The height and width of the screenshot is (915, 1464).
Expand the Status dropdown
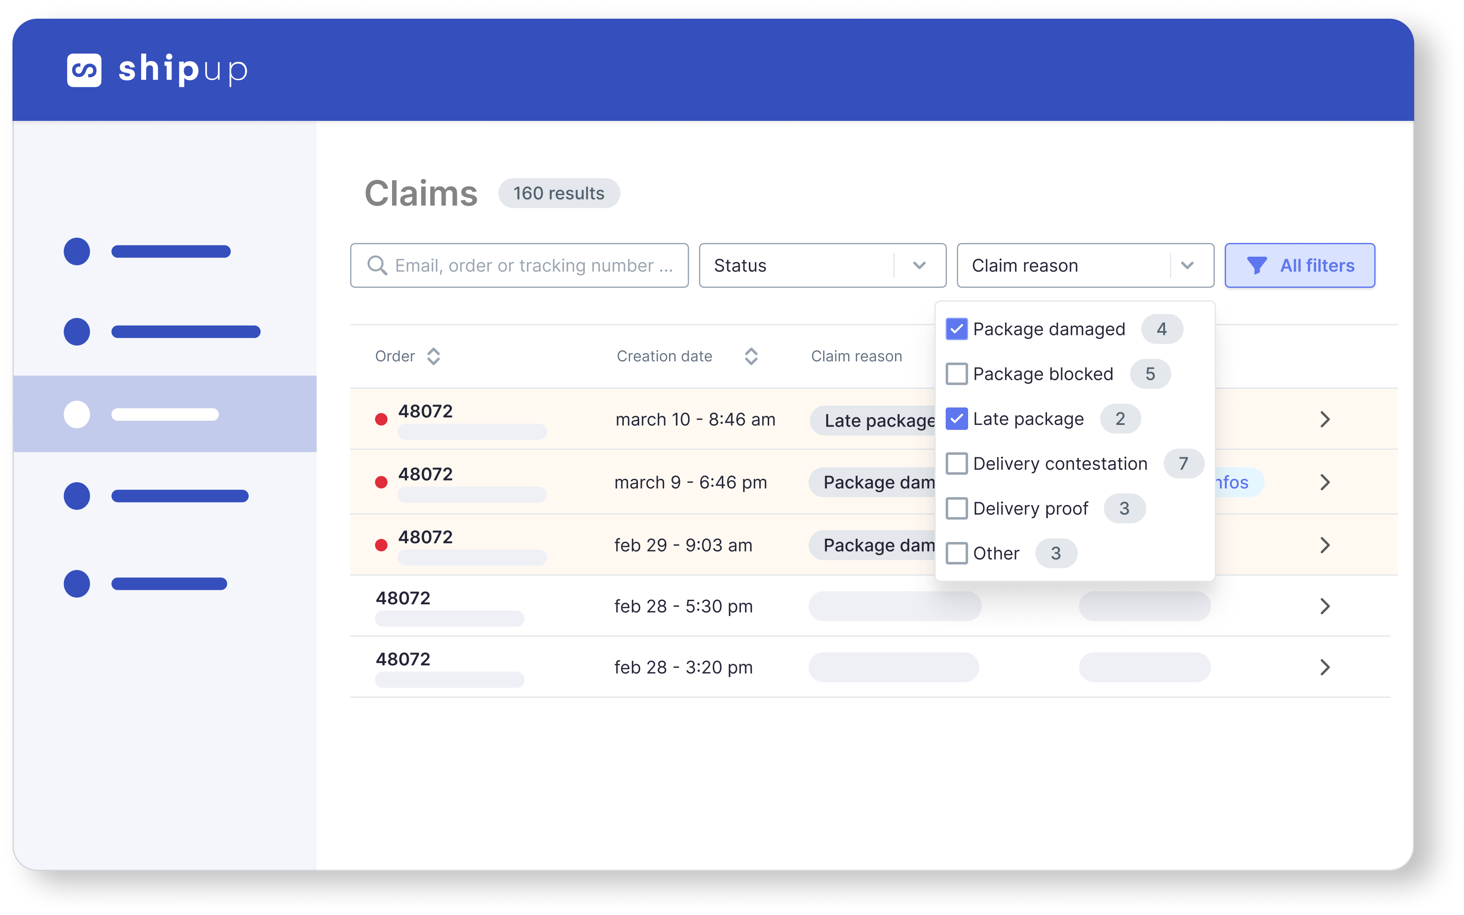point(919,265)
